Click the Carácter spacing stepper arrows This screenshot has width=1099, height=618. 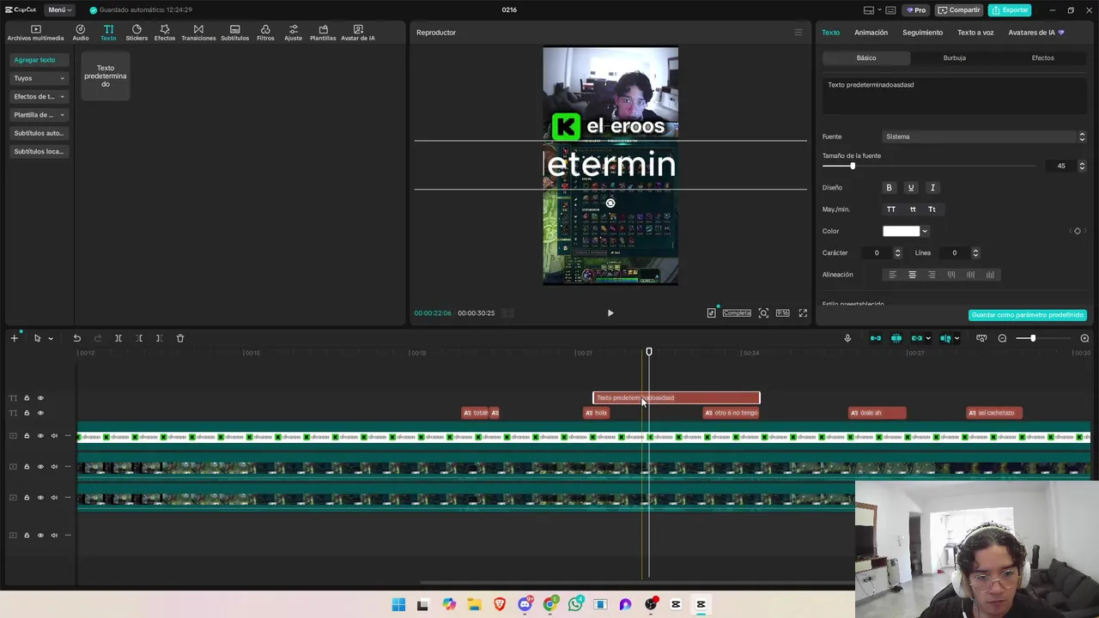pyautogui.click(x=897, y=253)
